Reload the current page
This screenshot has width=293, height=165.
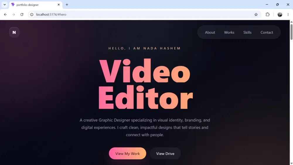pyautogui.click(x=22, y=14)
